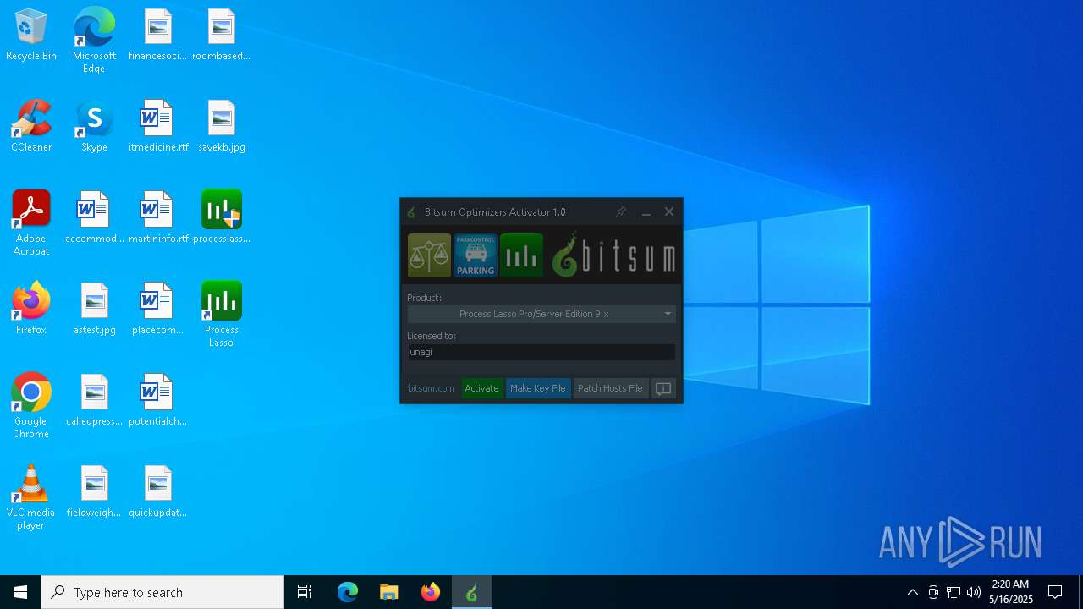
Task: Minimize the Bitsum Activator window
Action: pyautogui.click(x=646, y=211)
